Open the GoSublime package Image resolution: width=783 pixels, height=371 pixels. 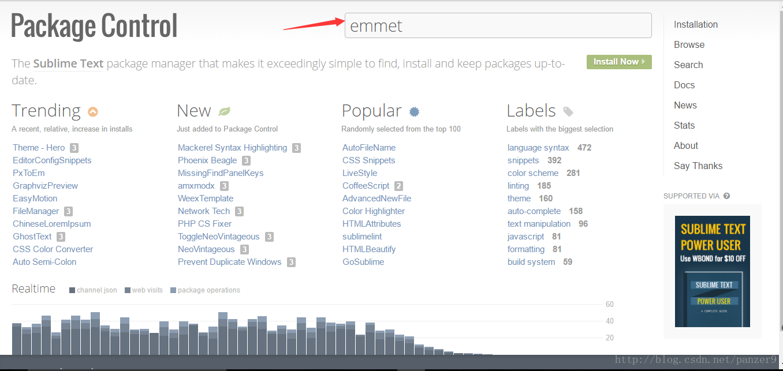tap(363, 262)
